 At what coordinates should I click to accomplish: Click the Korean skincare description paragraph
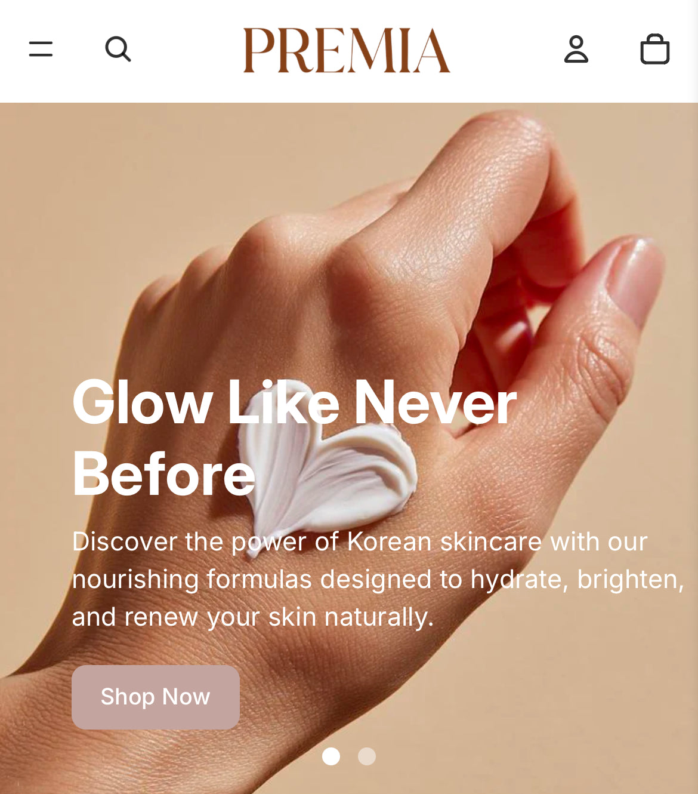tap(378, 579)
